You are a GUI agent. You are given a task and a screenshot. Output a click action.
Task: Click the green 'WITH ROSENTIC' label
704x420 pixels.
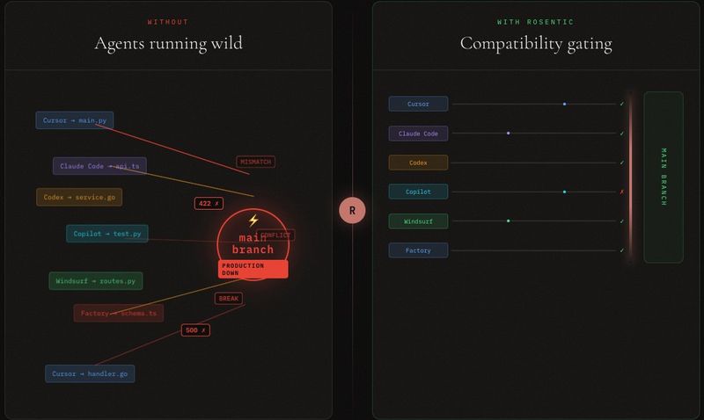tap(535, 22)
